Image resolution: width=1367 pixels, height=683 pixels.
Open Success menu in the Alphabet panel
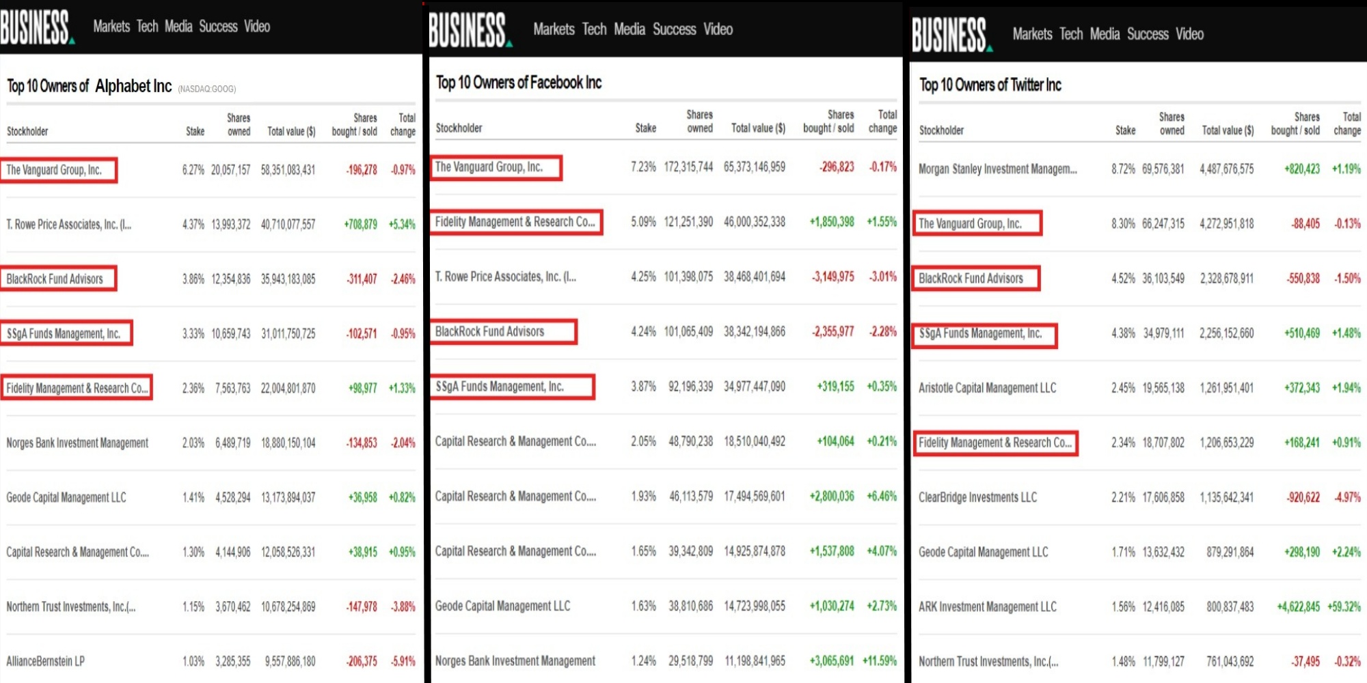point(218,27)
